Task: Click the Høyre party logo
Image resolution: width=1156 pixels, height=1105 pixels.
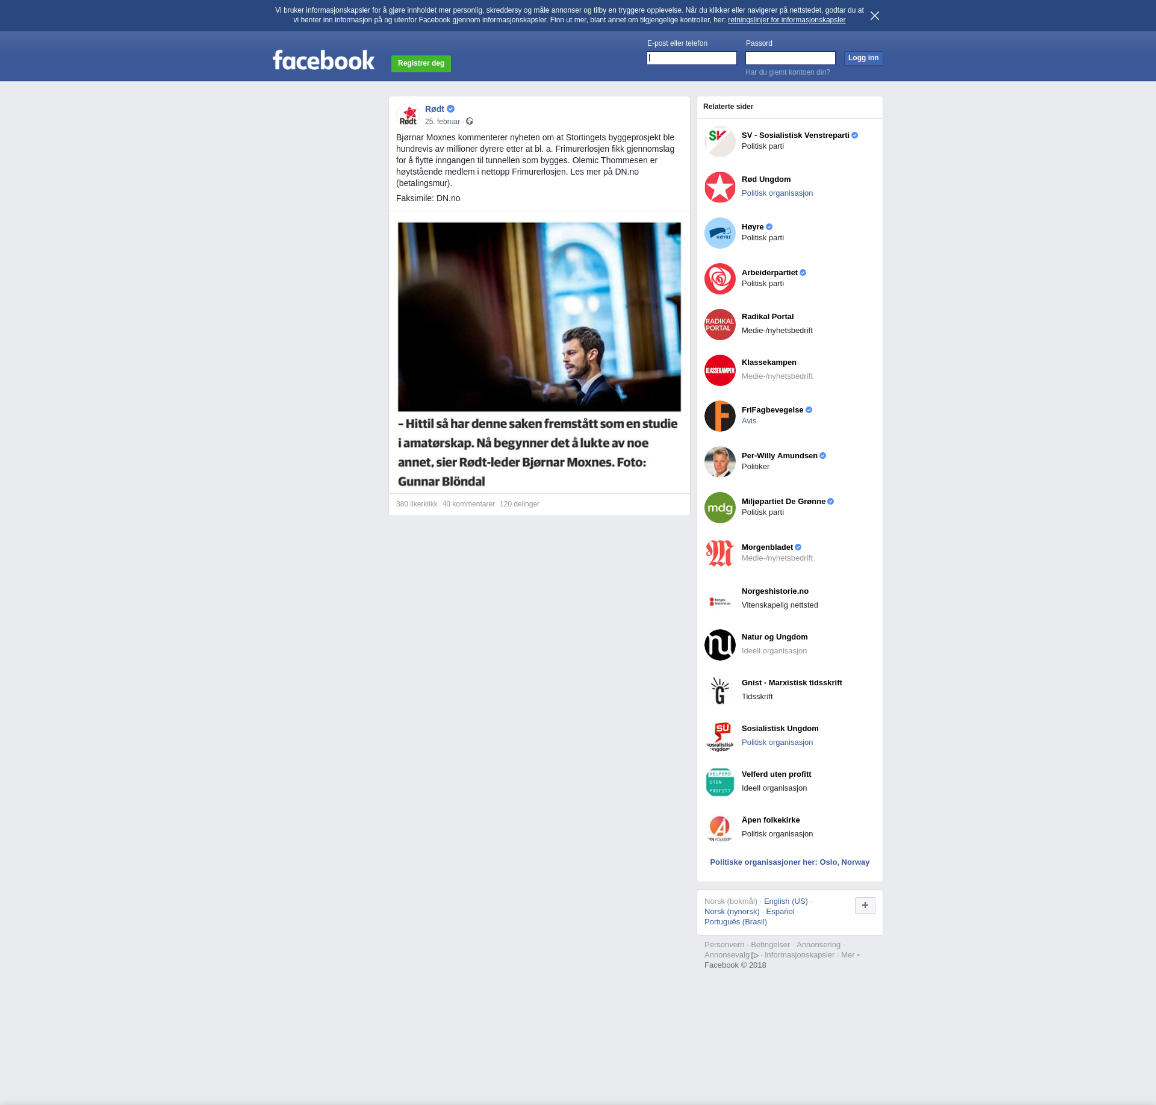Action: 720,233
